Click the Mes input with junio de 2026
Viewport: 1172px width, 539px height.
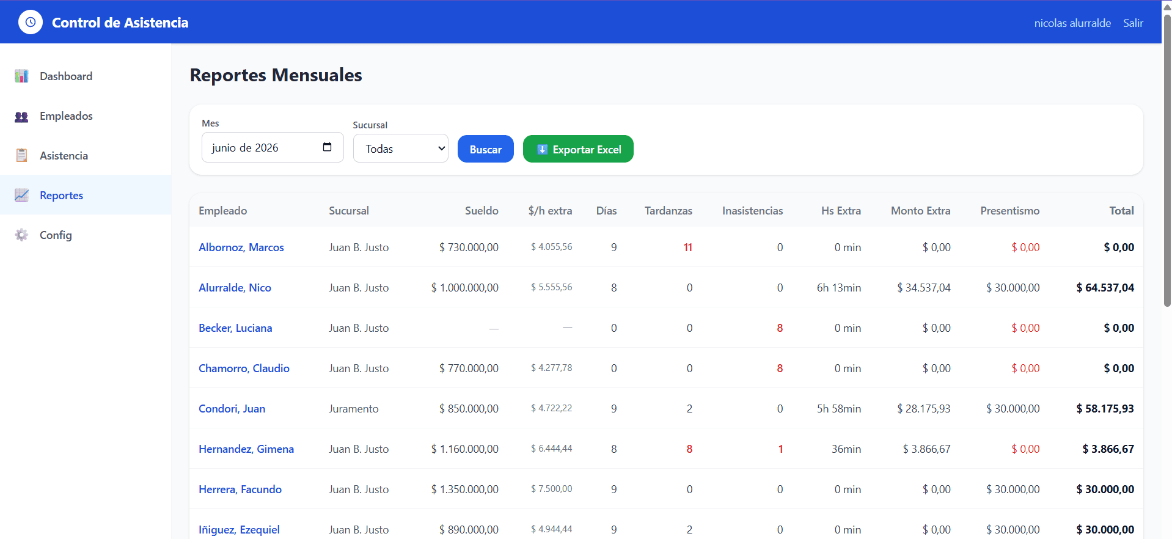tap(273, 147)
